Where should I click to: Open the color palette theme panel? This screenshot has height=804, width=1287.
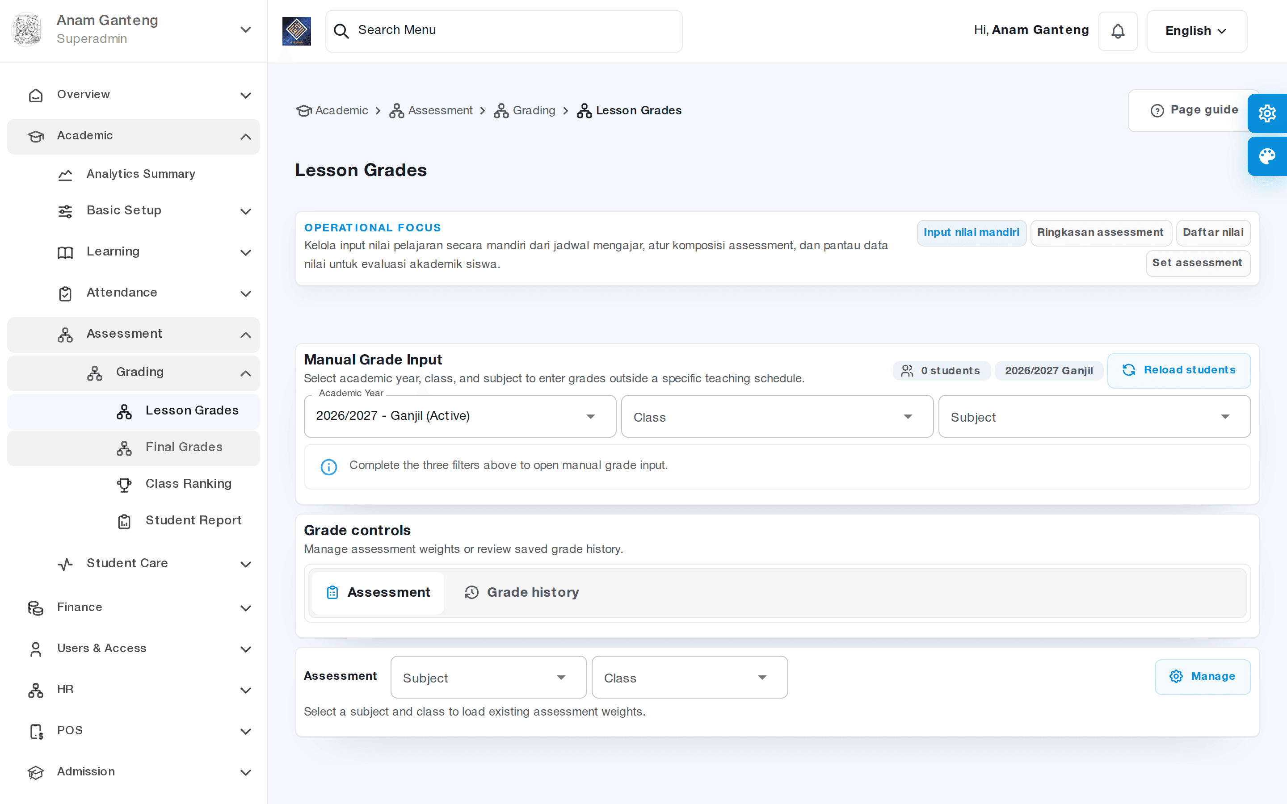(x=1267, y=156)
